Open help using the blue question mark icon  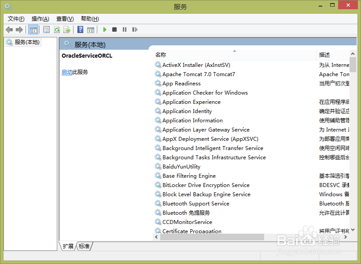click(x=80, y=29)
